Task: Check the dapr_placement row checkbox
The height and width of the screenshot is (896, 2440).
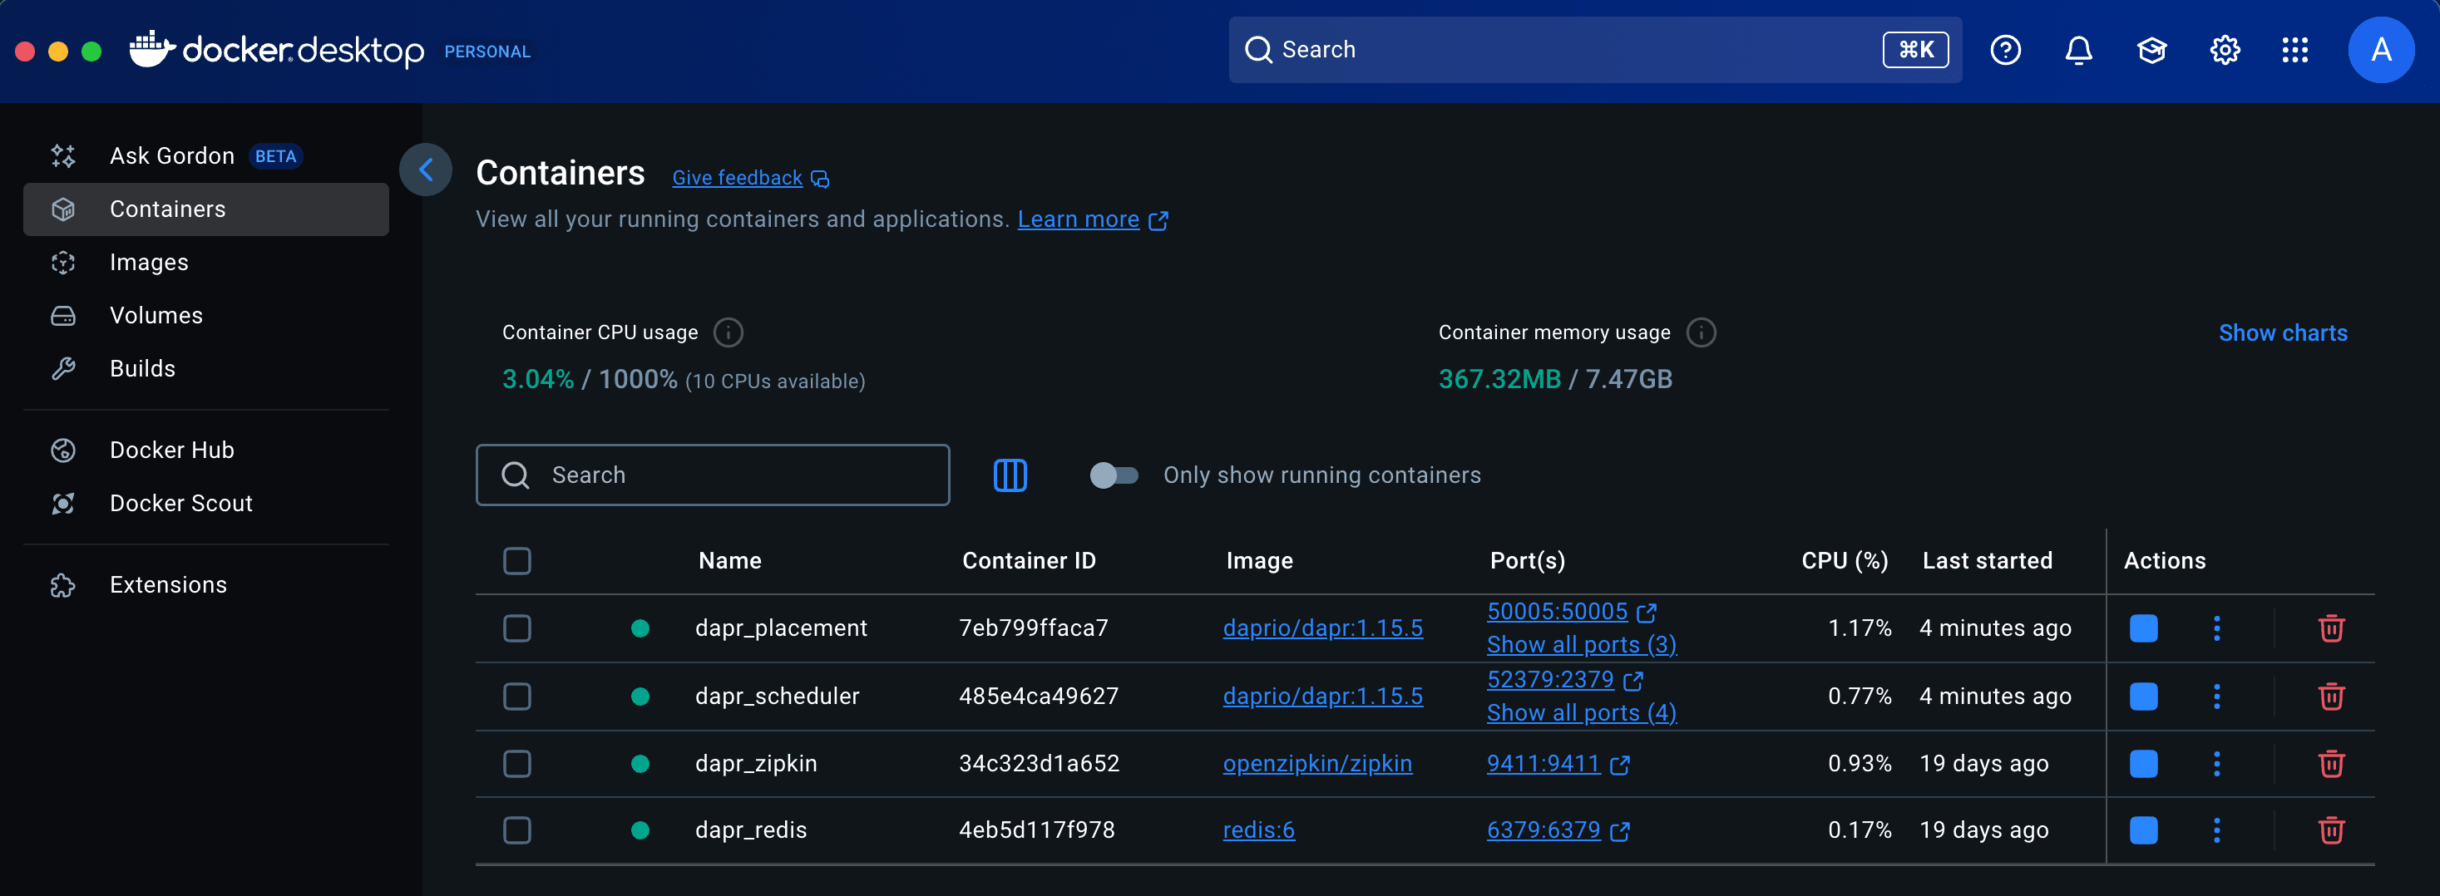Action: (517, 628)
